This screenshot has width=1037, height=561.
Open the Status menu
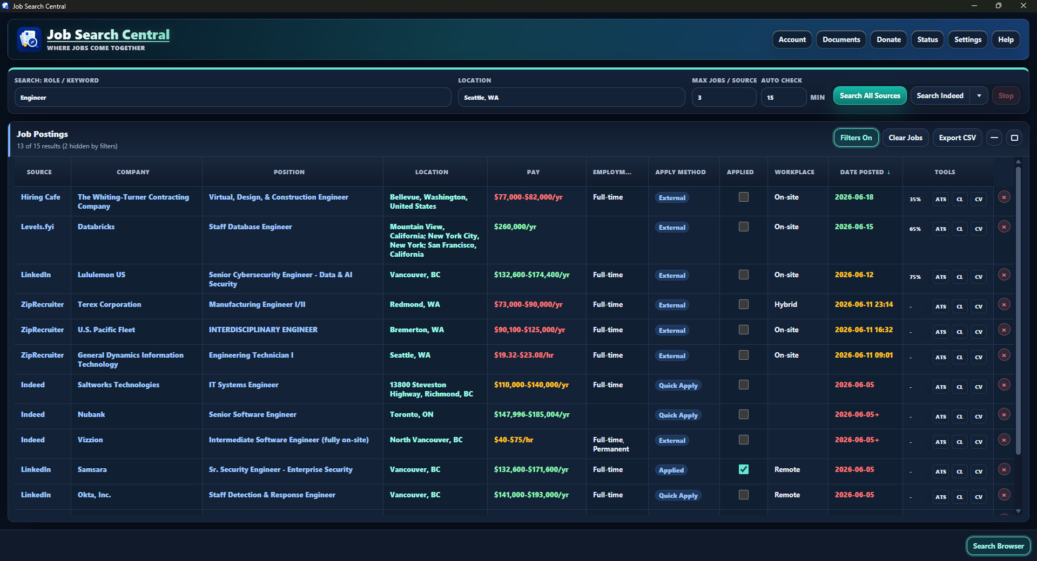point(927,40)
